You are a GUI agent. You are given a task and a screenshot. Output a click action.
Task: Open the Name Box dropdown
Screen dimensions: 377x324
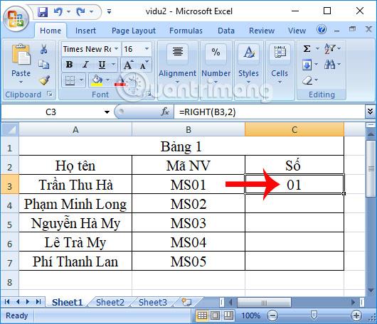107,112
